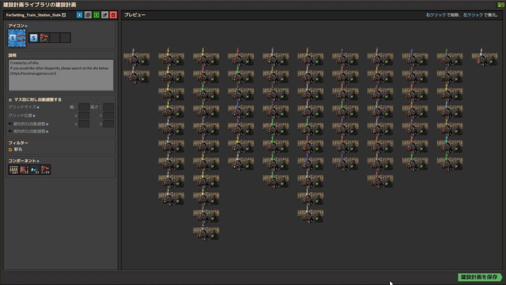The image size is (506, 285).
Task: Click the blue chain-signal component icon
Action: (35, 170)
